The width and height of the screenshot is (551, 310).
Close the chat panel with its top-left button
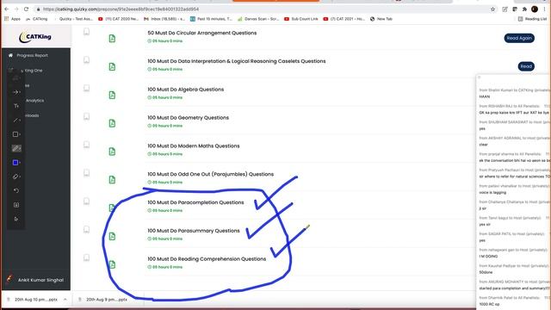click(480, 77)
